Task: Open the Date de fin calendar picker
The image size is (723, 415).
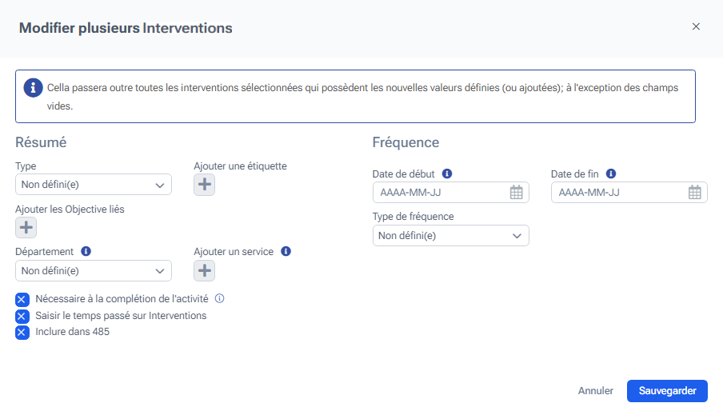Action: coord(695,193)
